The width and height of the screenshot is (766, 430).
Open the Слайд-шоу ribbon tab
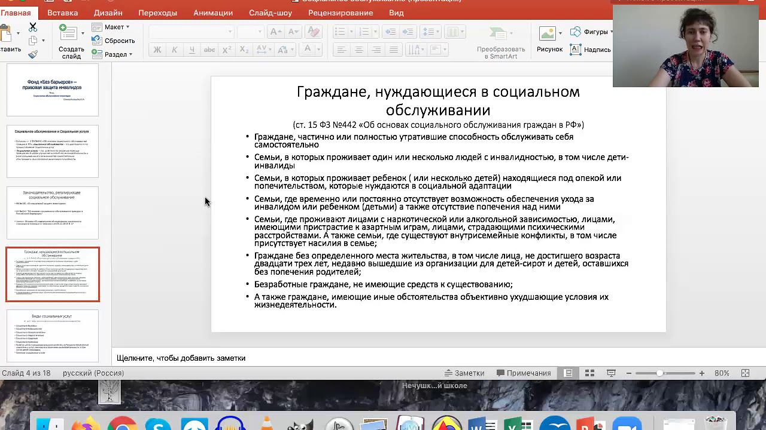(x=270, y=13)
